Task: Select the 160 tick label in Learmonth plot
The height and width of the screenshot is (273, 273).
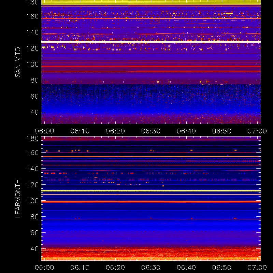Action: tap(32, 153)
